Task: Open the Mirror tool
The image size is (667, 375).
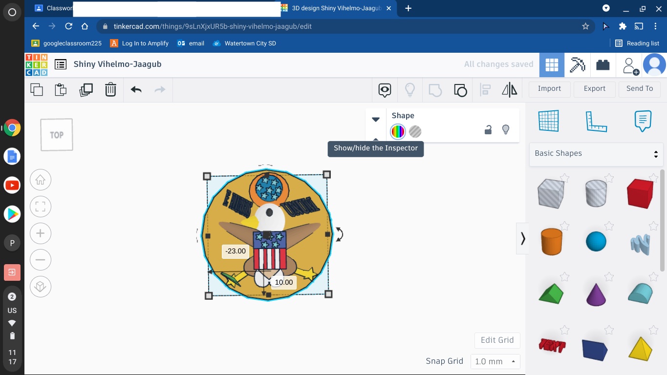Action: click(509, 90)
